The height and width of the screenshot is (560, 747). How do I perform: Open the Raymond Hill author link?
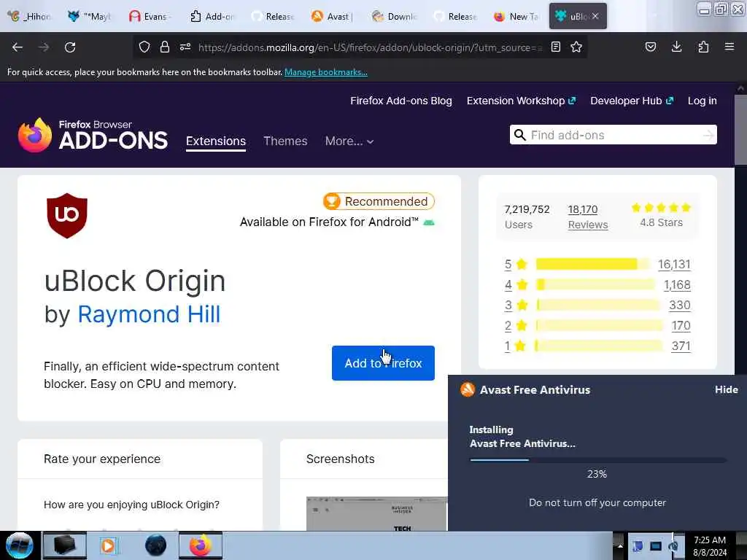point(149,314)
